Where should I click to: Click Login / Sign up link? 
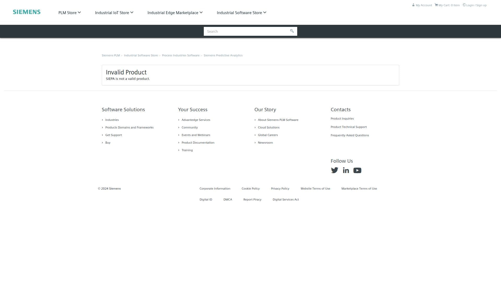coord(475,5)
